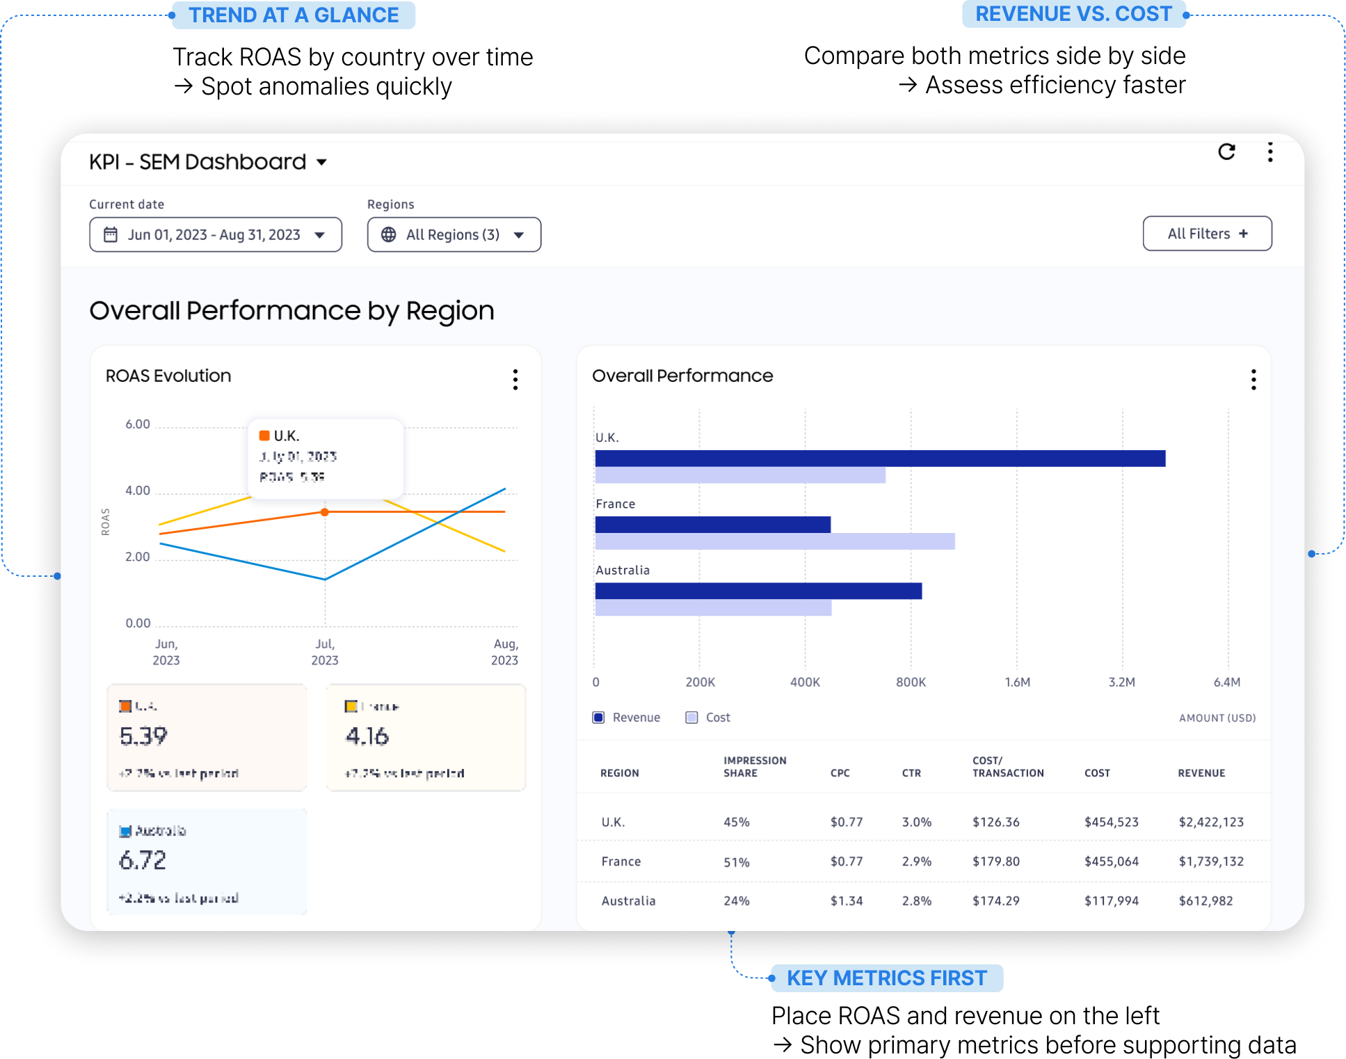The width and height of the screenshot is (1346, 1059).
Task: Click the plus icon on All Filters
Action: click(1244, 234)
